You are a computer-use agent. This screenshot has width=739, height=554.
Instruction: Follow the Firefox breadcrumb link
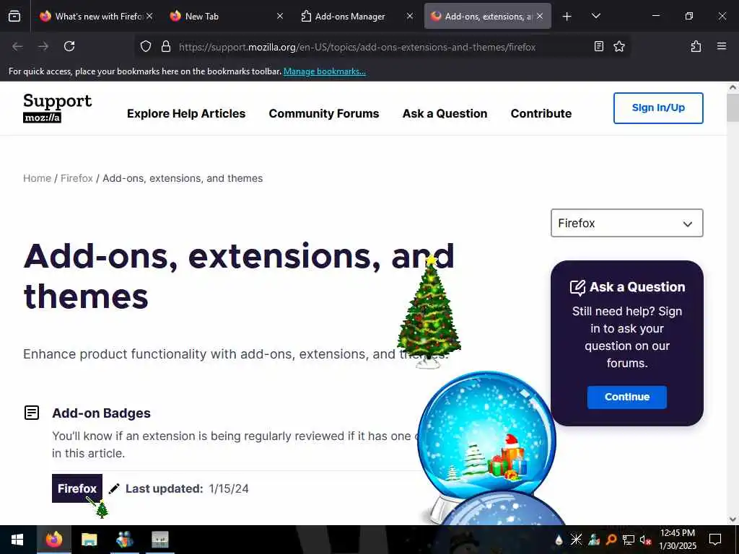pyautogui.click(x=76, y=179)
